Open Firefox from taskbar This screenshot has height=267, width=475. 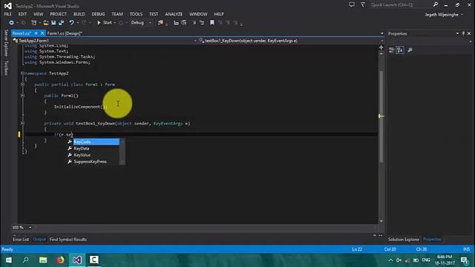coord(60,260)
